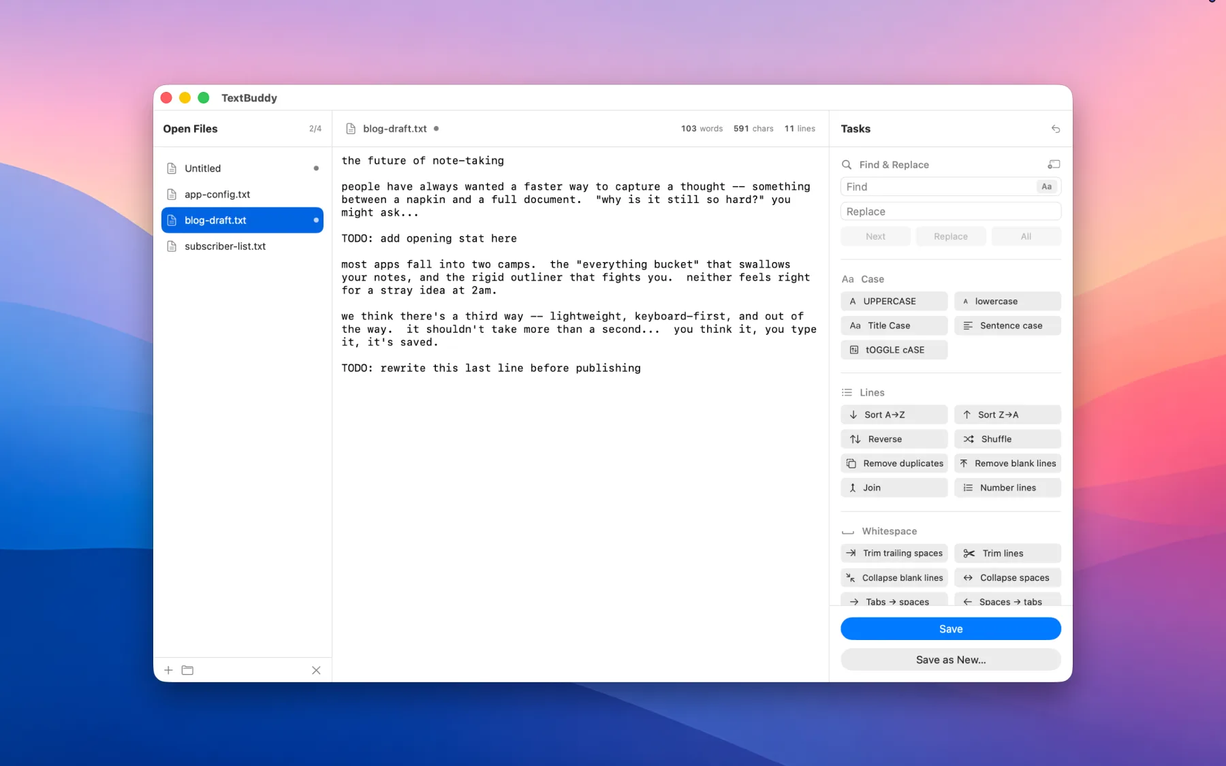
Task: Click the folder icon to open a file
Action: tap(188, 670)
